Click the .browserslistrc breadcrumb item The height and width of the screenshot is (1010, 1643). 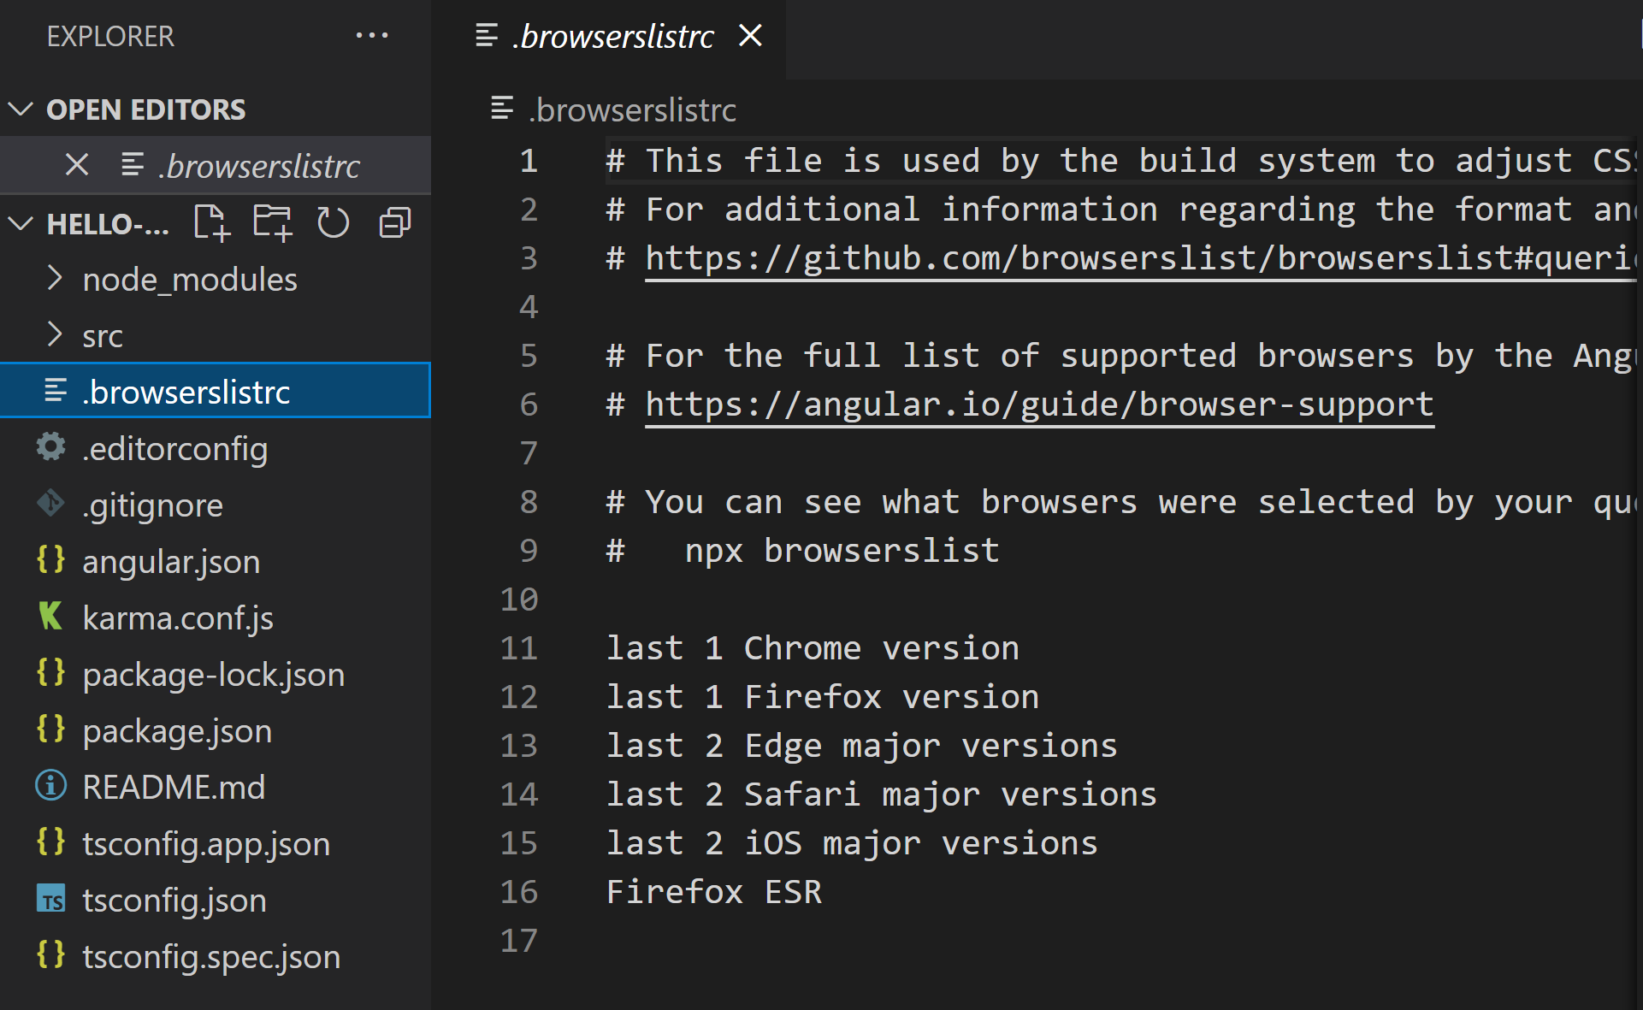pyautogui.click(x=631, y=109)
